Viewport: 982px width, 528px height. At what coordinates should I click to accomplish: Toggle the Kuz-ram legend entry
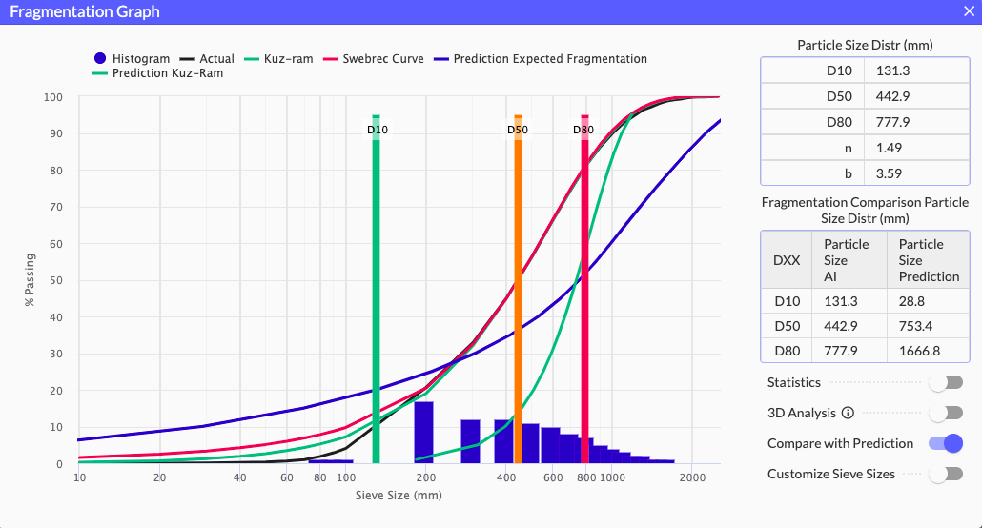[x=279, y=59]
